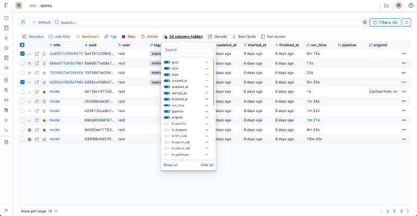Click Delete in the toolbar
417x216 pixels.
[x=150, y=36]
